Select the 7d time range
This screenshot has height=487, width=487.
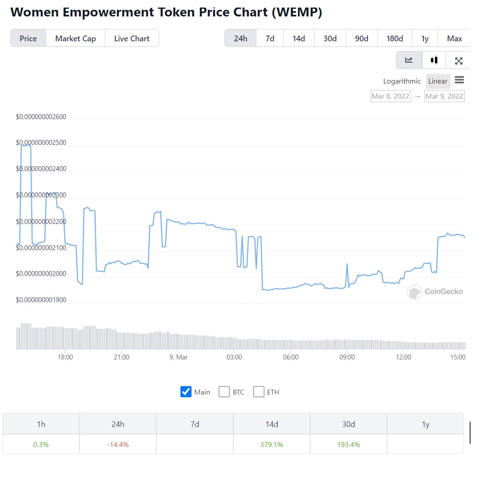pyautogui.click(x=270, y=38)
